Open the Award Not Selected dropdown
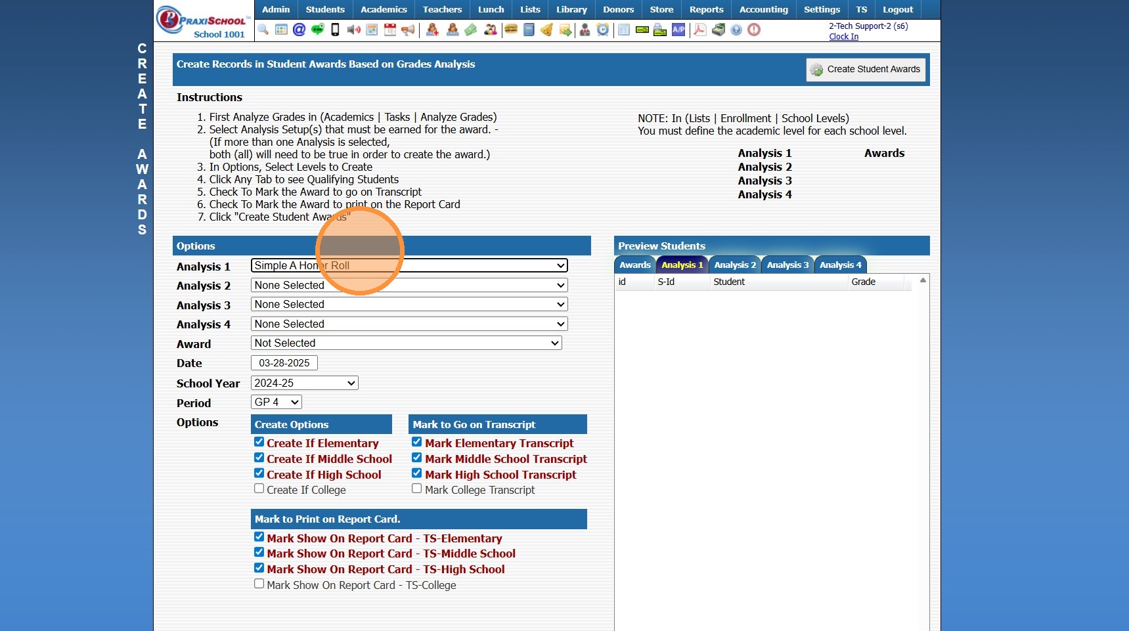 click(x=406, y=343)
